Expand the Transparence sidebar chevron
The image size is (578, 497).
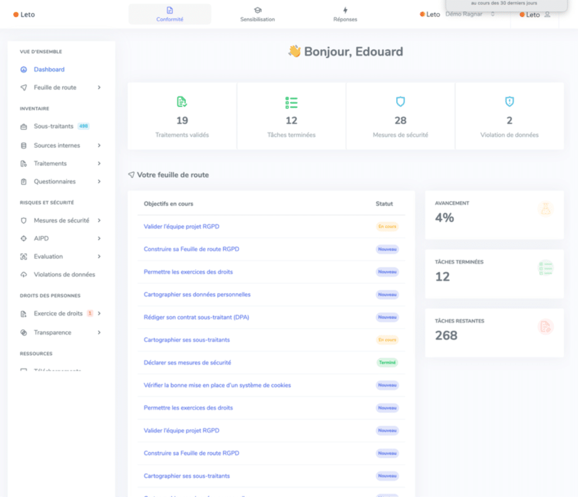pos(99,333)
